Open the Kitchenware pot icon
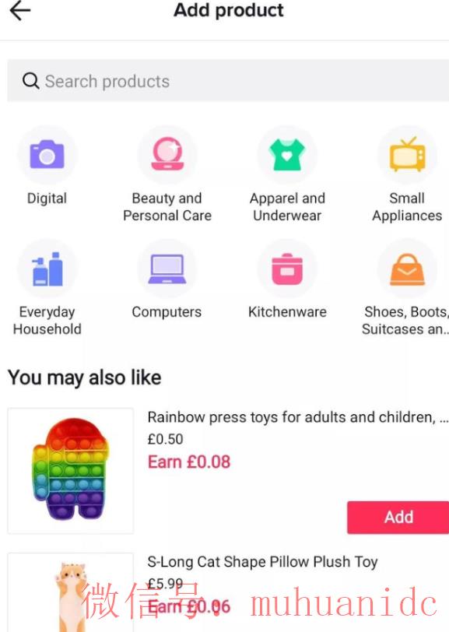The width and height of the screenshot is (449, 632). (x=287, y=269)
